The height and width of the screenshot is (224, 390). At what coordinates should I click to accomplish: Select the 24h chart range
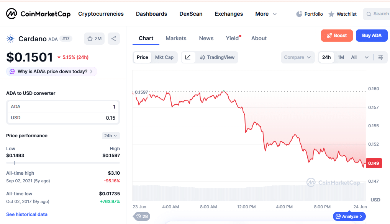coord(326,57)
